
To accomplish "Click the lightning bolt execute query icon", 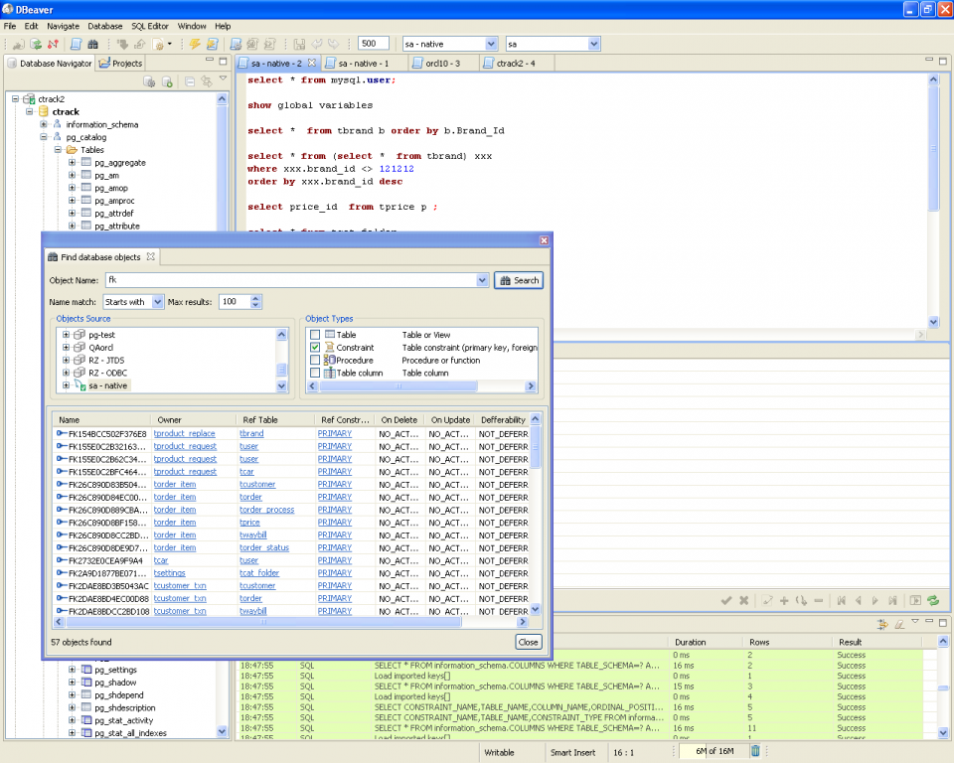I will point(195,44).
